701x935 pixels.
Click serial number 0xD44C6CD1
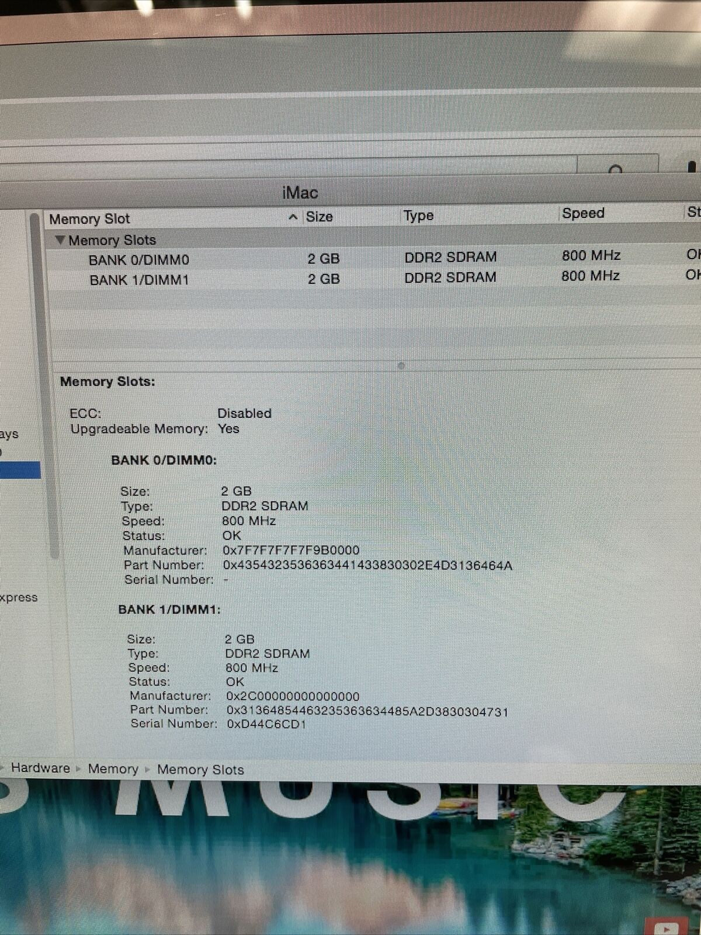(x=266, y=725)
